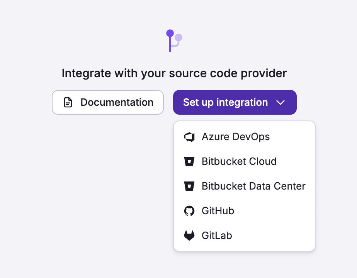Open the Documentation page

107,102
